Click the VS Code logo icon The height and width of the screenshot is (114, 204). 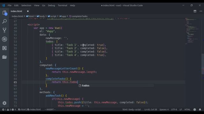(x=4, y=5)
